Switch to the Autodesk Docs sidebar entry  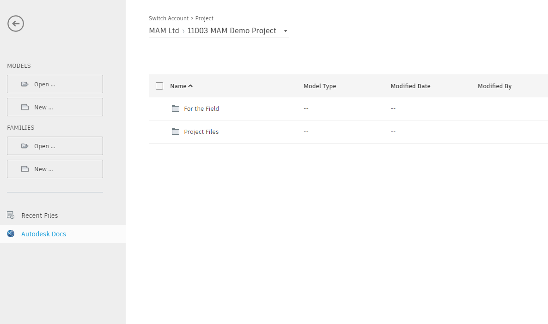(x=43, y=234)
